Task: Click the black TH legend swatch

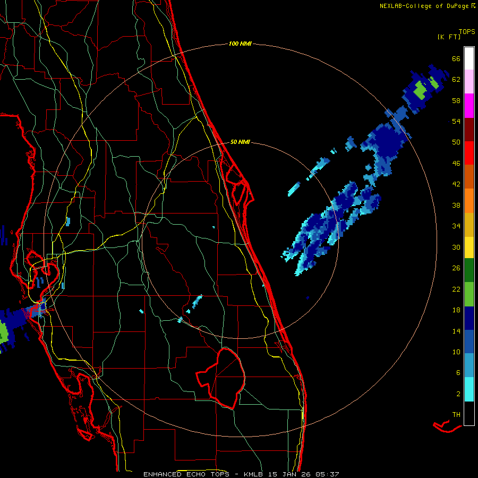Action: [x=469, y=413]
